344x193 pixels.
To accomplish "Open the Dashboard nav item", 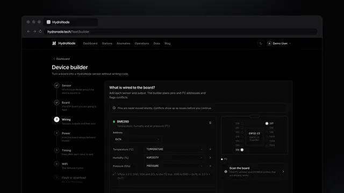I will (90, 43).
